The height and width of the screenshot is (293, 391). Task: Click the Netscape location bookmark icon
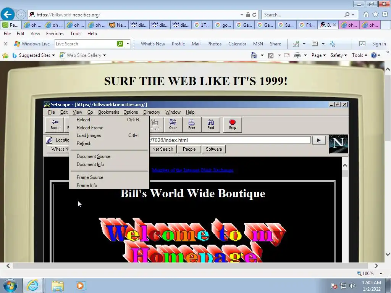tap(49, 140)
